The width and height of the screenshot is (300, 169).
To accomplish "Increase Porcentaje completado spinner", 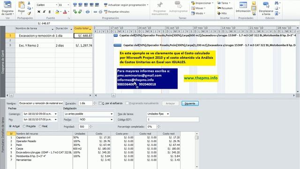I will coord(158,125).
